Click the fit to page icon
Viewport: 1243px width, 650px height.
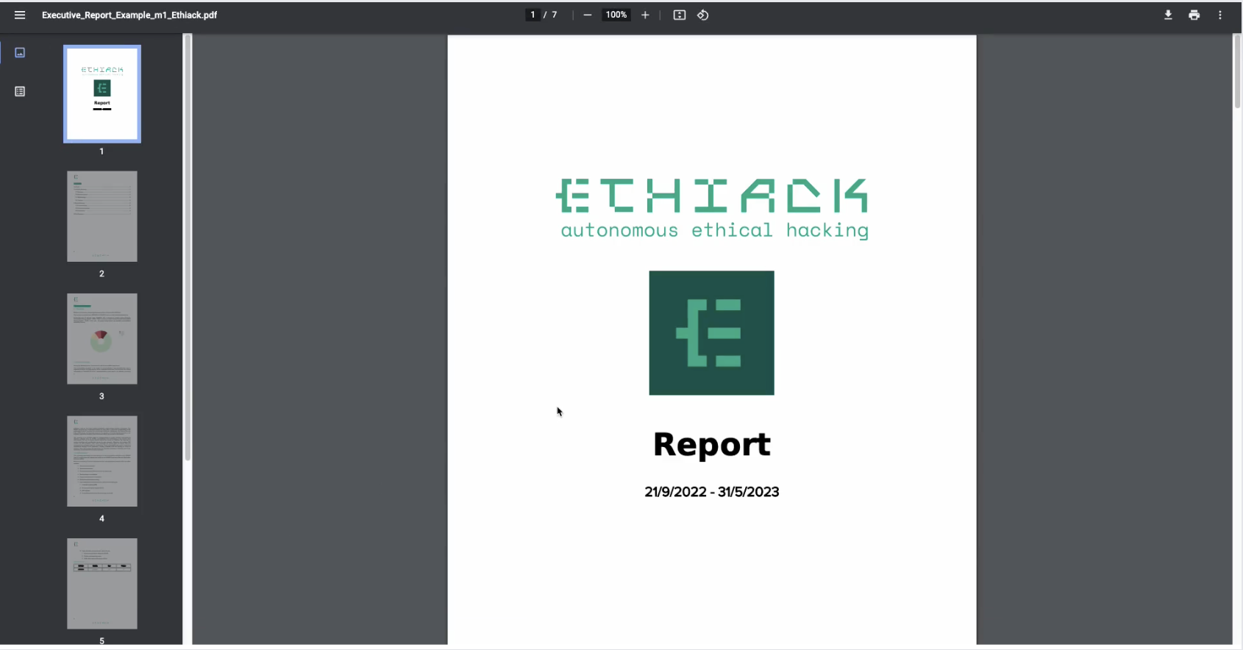pyautogui.click(x=680, y=15)
